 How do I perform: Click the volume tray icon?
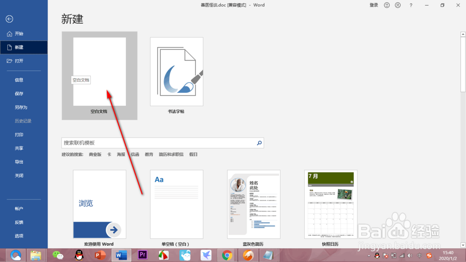410,255
